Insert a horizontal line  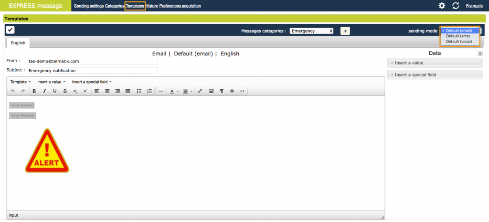[x=160, y=91]
